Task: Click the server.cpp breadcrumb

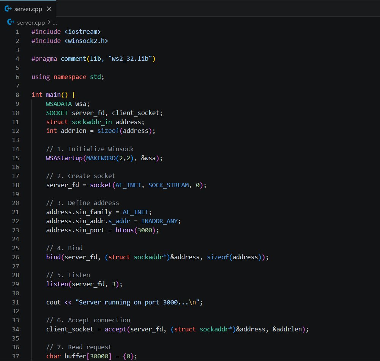Action: [x=31, y=22]
